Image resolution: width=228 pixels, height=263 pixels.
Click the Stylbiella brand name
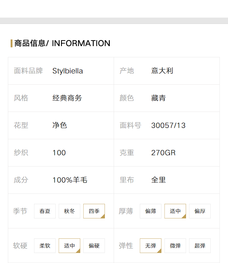[67, 71]
